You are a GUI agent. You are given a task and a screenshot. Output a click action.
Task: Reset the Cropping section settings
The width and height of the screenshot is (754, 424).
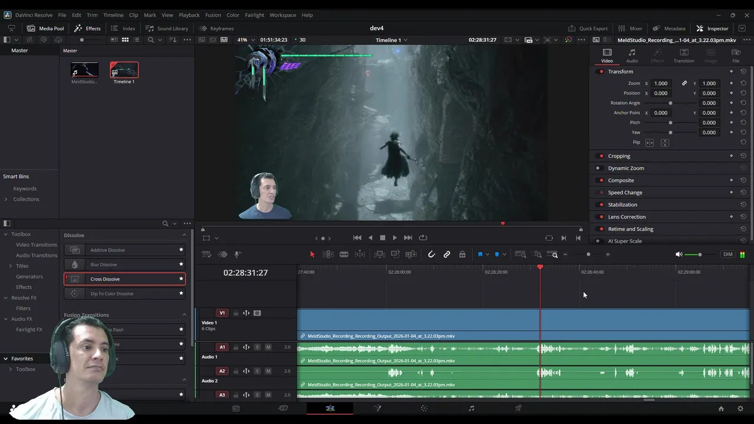(743, 156)
